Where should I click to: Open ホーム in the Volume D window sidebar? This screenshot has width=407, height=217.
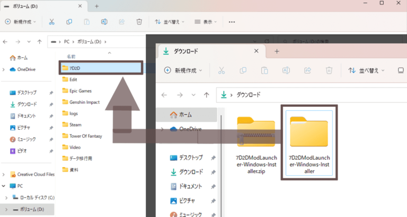[x=19, y=58]
